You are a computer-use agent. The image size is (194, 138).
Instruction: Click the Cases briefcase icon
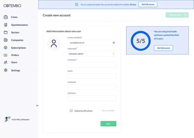[x=6, y=17]
